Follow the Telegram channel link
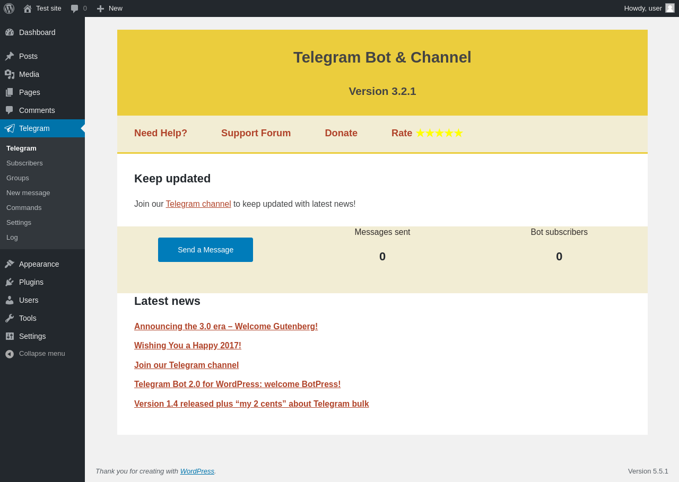 coord(198,204)
